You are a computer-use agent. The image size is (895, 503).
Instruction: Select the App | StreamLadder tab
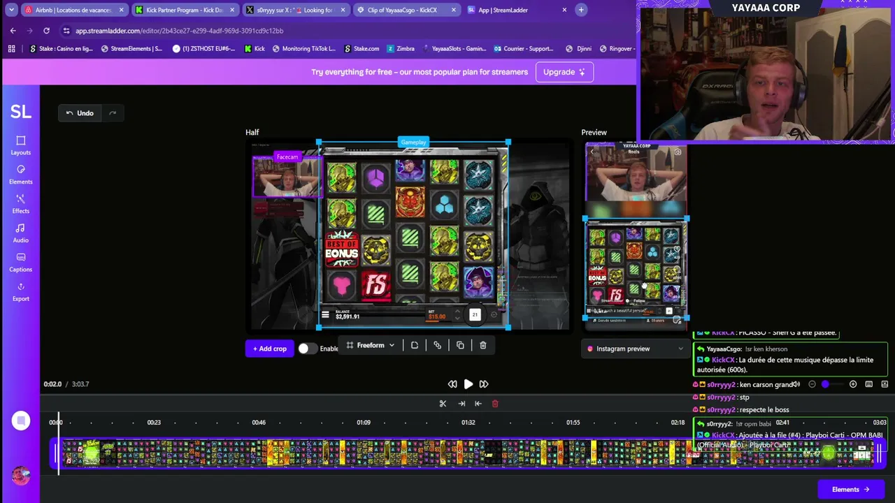pyautogui.click(x=516, y=10)
